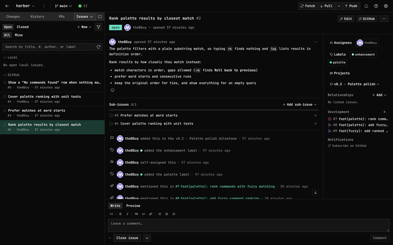Insert heading in comment toolbar

pos(111,214)
